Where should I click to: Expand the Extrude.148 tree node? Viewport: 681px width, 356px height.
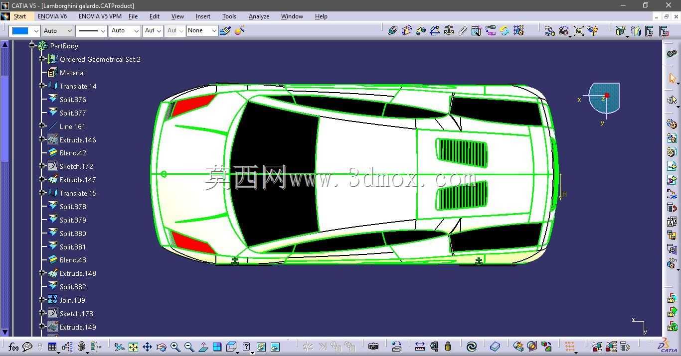[x=42, y=273]
